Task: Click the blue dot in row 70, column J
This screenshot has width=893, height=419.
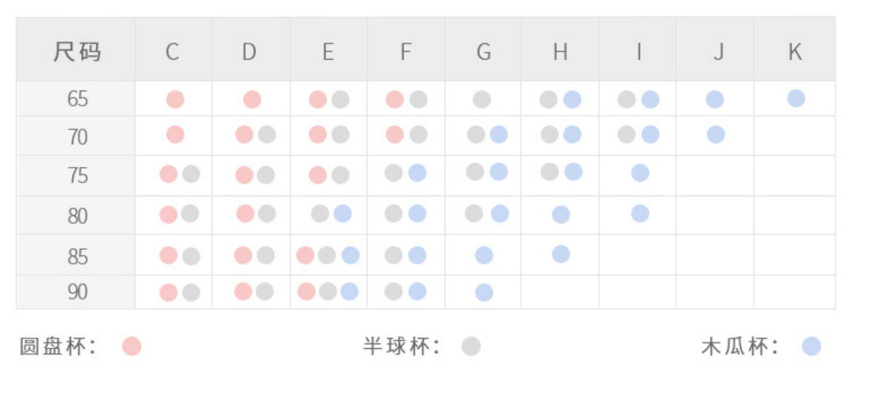Action: (716, 135)
